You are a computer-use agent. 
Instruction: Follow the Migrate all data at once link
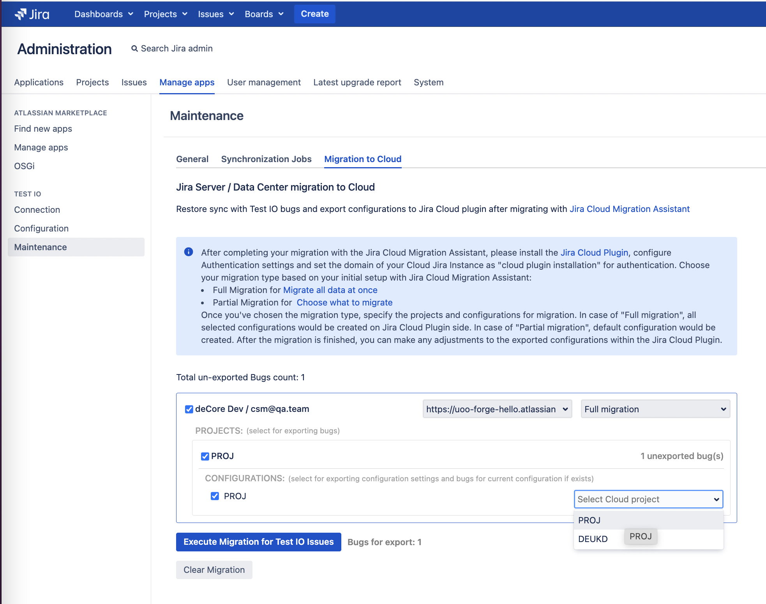330,290
